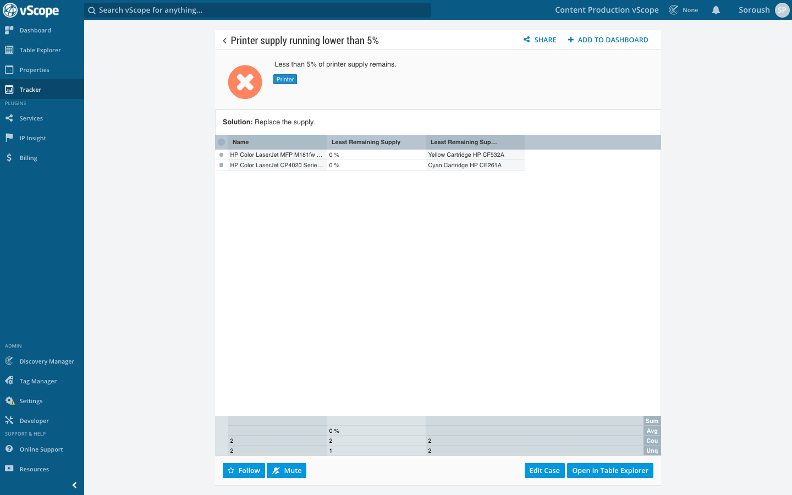The width and height of the screenshot is (792, 495).
Task: Click the Edit Case button
Action: 544,471
